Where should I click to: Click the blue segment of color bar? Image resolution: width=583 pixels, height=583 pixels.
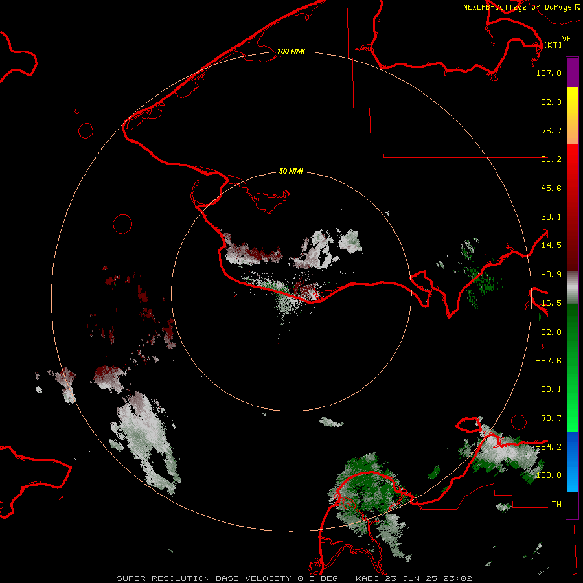(572, 462)
